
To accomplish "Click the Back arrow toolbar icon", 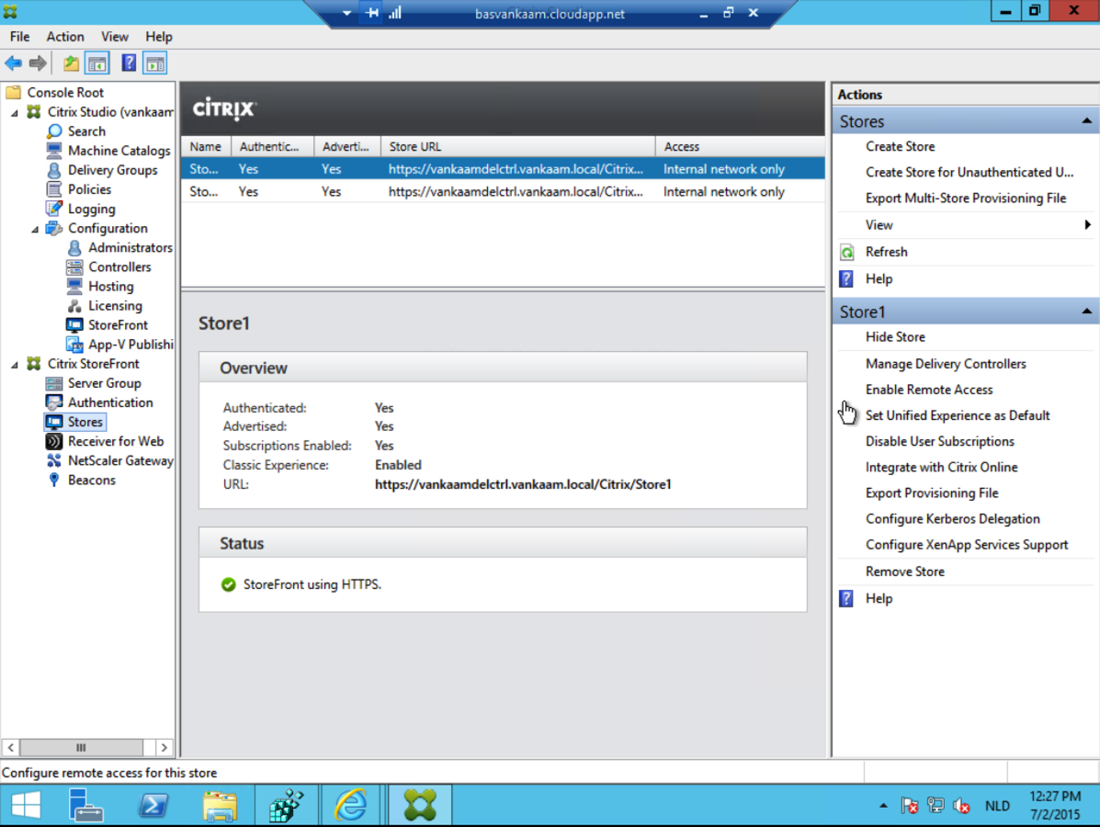I will click(14, 63).
